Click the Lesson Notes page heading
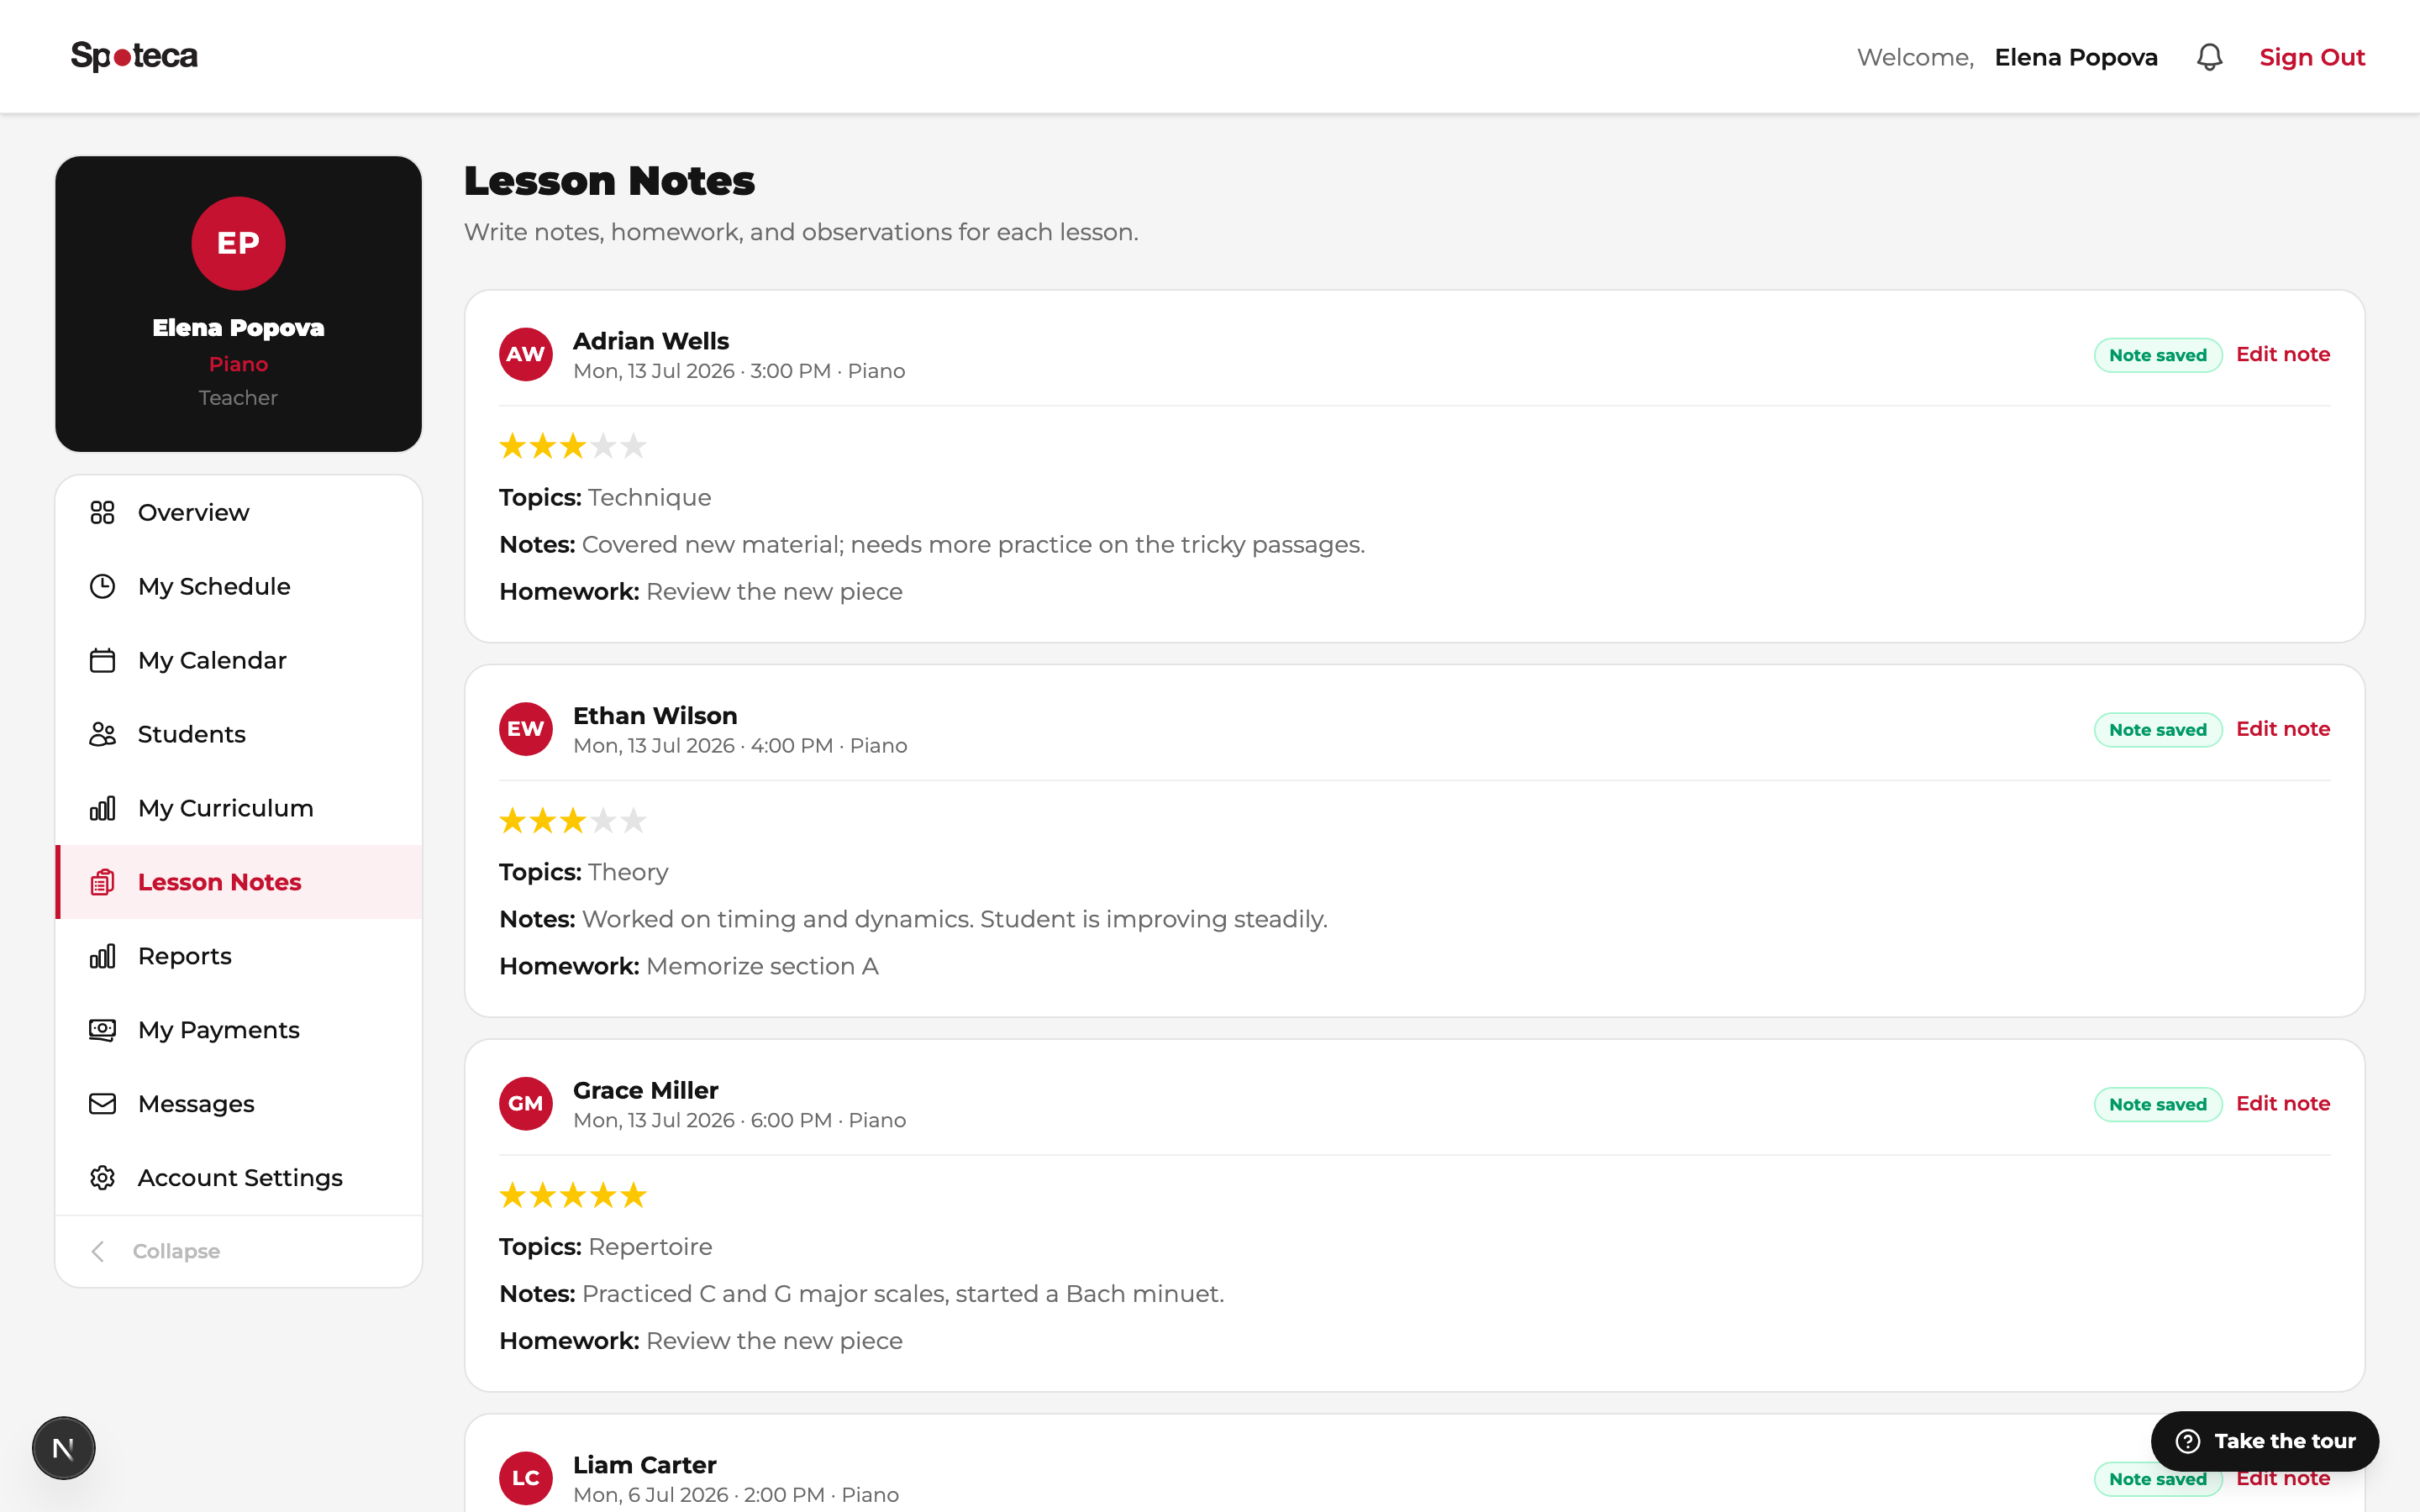2420x1512 pixels. pyautogui.click(x=609, y=181)
